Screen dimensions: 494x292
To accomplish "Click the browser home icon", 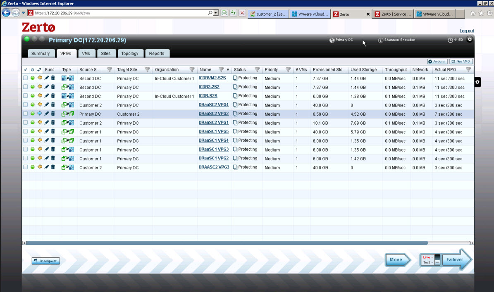I will (473, 13).
